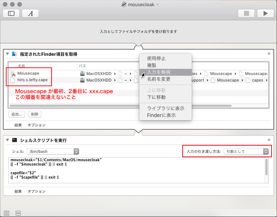The width and height of the screenshot is (277, 217).
Task: Show the log view icon at bottom
Action: click(7, 213)
